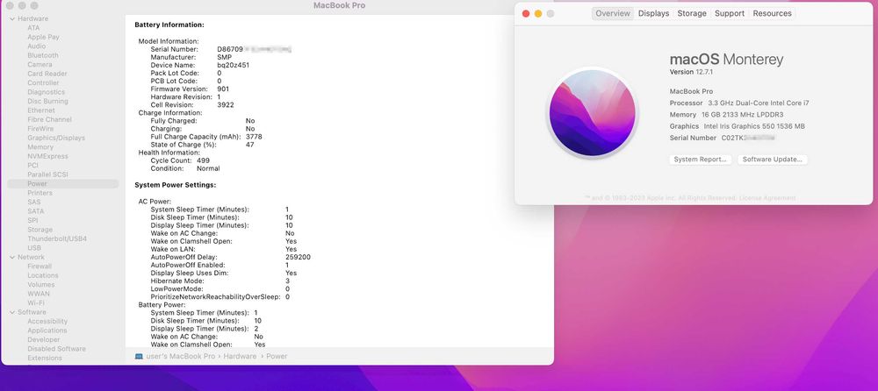Select Graphics/Displays in the sidebar

tap(56, 138)
